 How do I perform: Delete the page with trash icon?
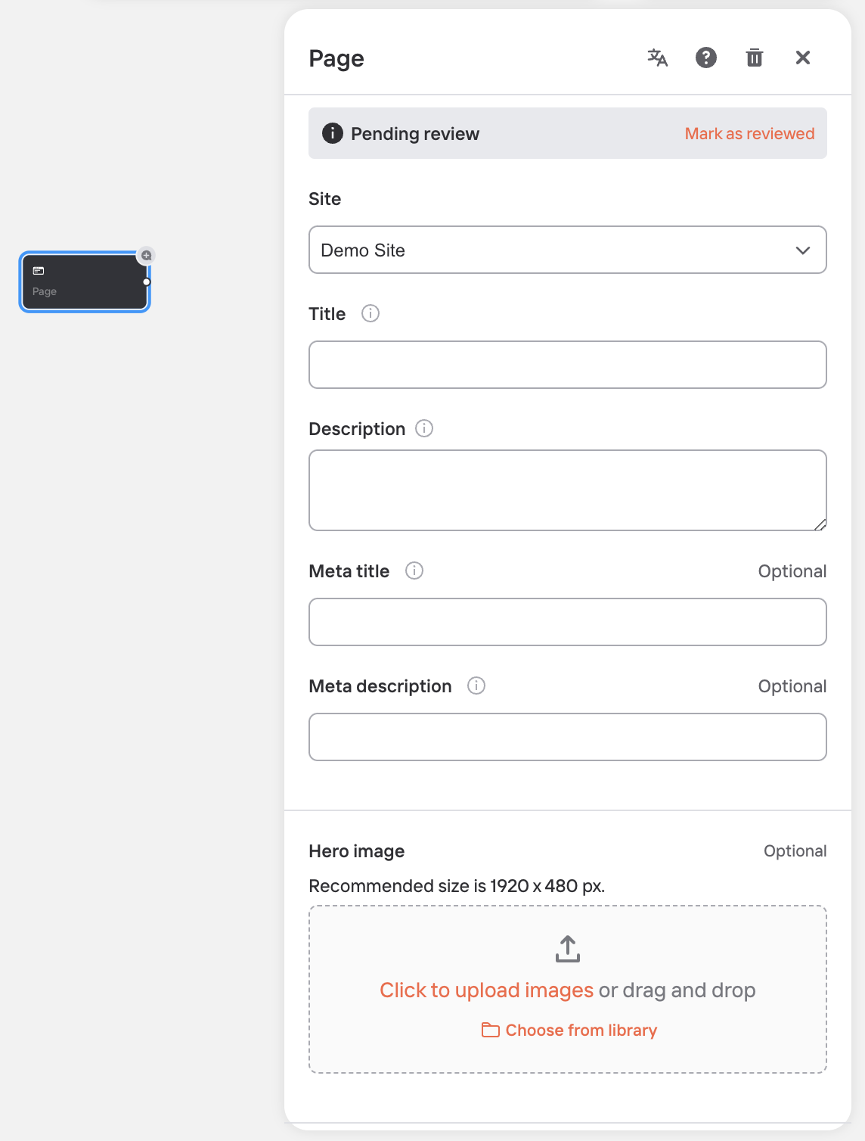pyautogui.click(x=755, y=58)
